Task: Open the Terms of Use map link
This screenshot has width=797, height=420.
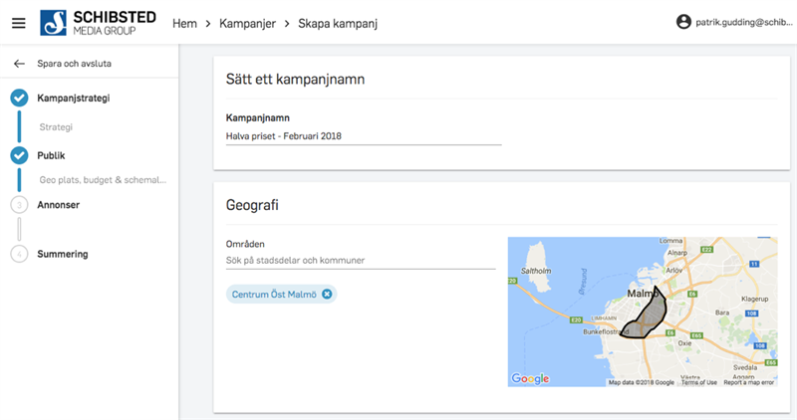Action: pyautogui.click(x=698, y=382)
